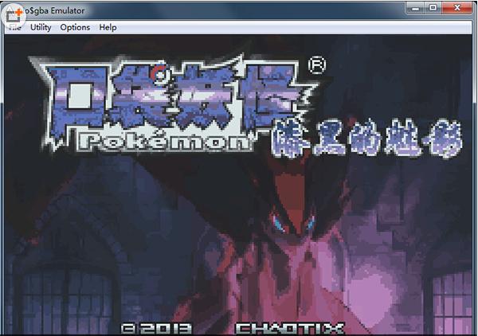This screenshot has width=478, height=336.
Task: Click the white square in the title logo
Action: pos(79,96)
